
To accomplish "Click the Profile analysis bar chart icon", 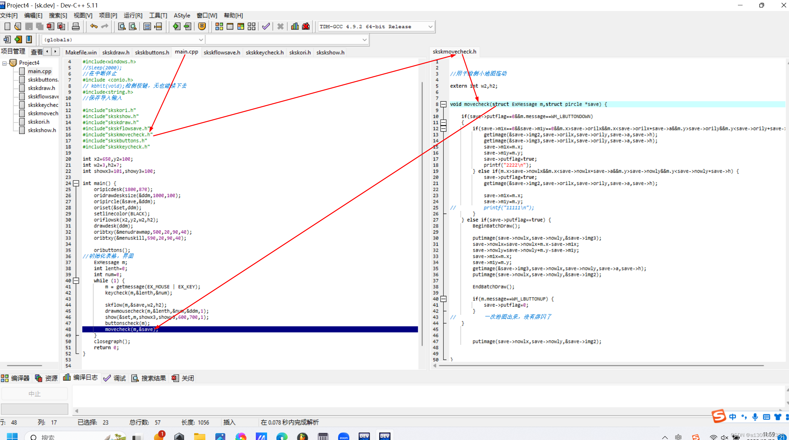I will pos(295,27).
